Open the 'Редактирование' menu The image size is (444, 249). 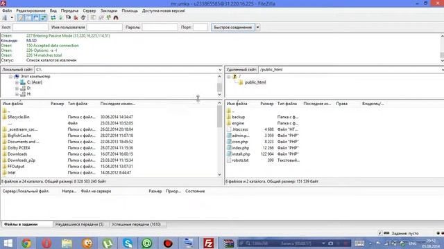coord(31,11)
